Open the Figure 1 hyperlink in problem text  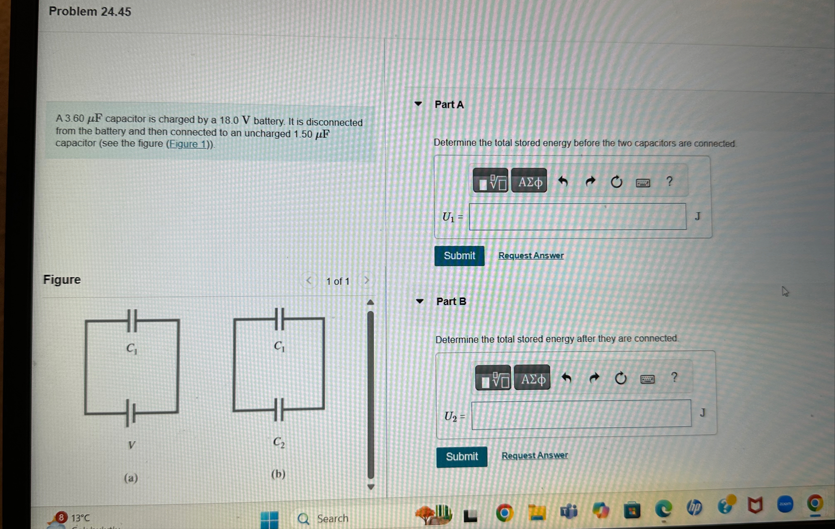coord(189,144)
